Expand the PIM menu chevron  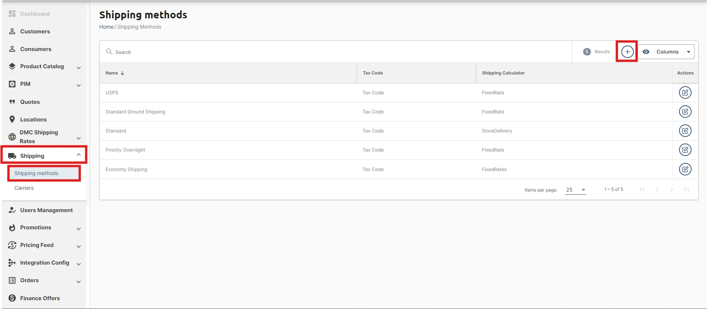pos(78,86)
